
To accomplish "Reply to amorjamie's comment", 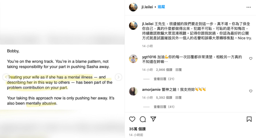I will click(179, 98).
